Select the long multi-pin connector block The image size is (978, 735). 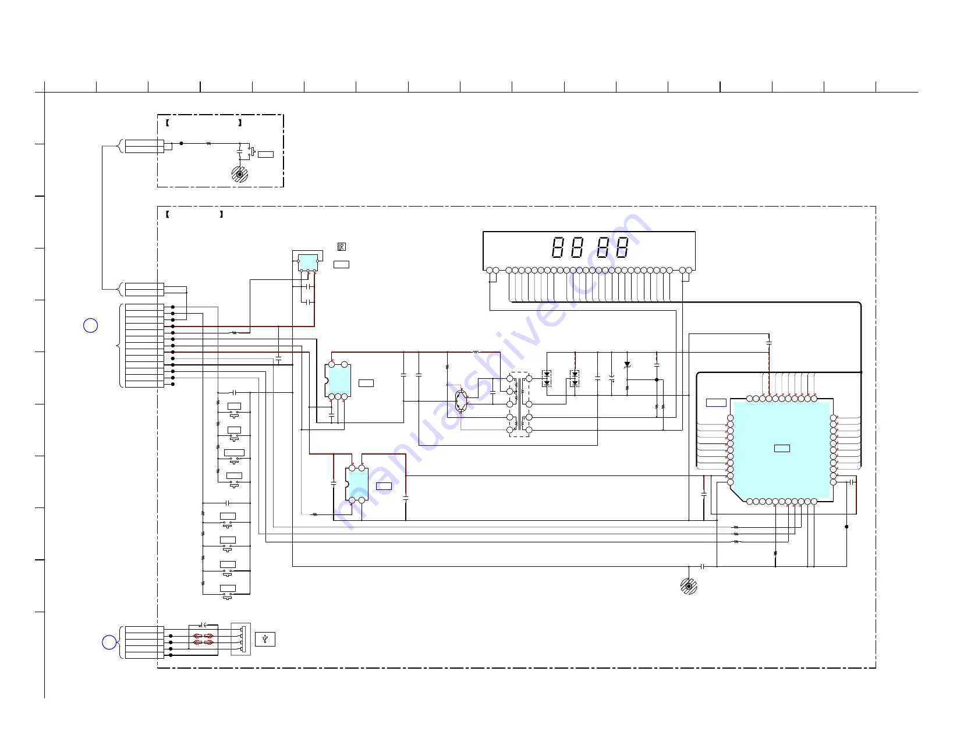click(x=144, y=346)
